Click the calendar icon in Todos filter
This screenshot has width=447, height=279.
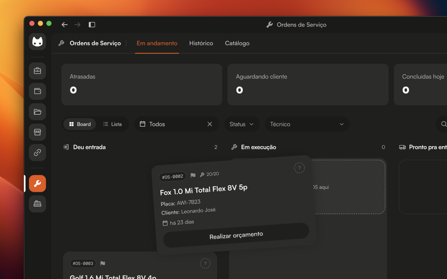click(142, 124)
